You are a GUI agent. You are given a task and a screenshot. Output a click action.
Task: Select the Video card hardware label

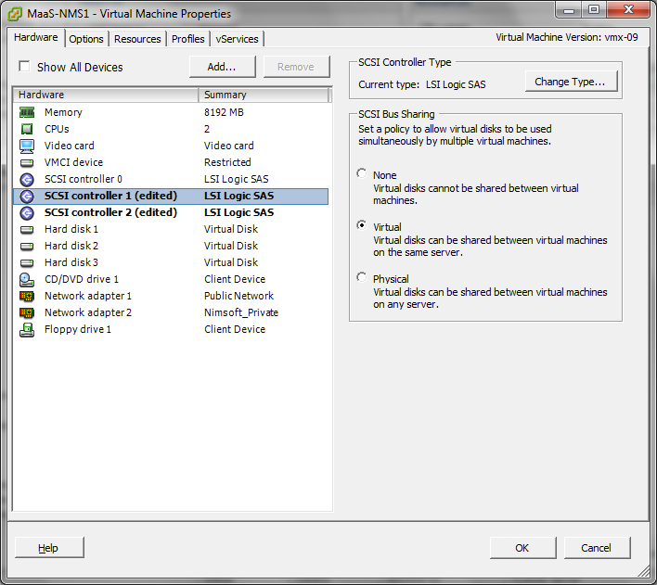70,146
